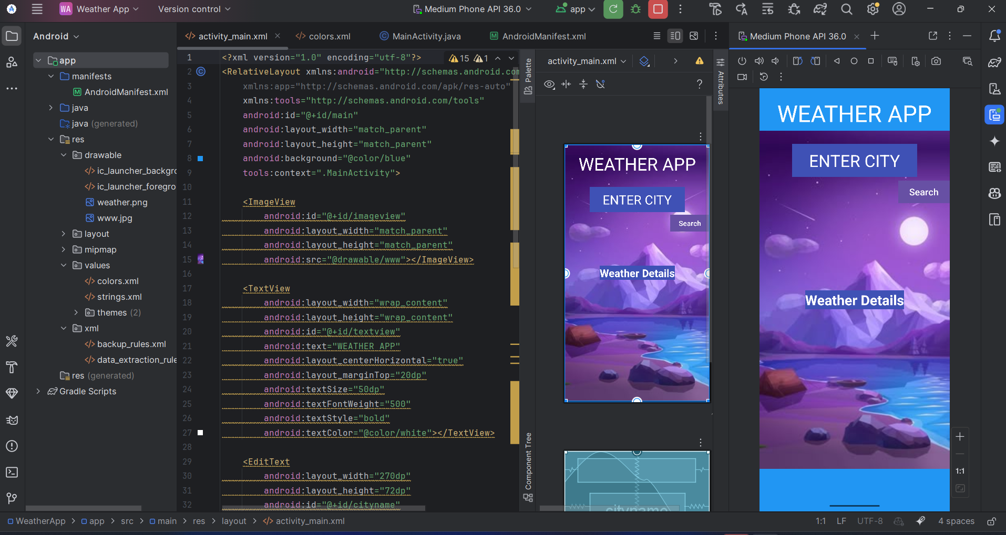Switch editor to Split view mode
1006x535 pixels.
675,36
